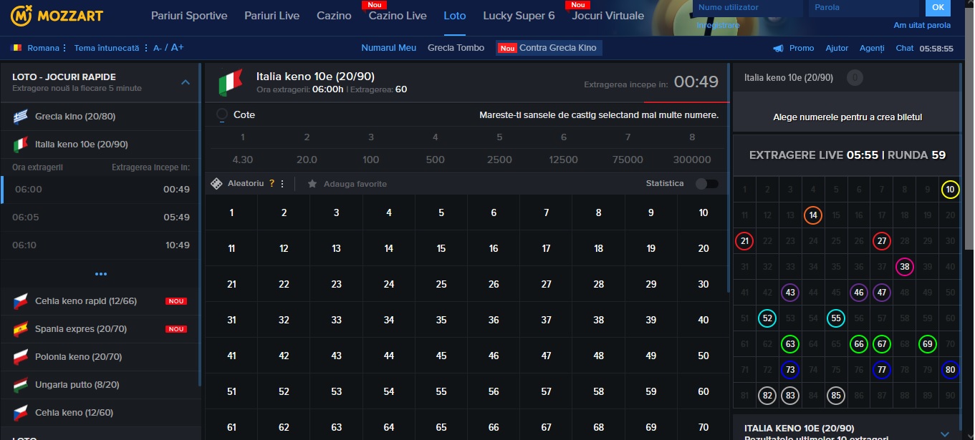The width and height of the screenshot is (975, 440).
Task: Click the Spania expres flag icon
Action: point(21,330)
